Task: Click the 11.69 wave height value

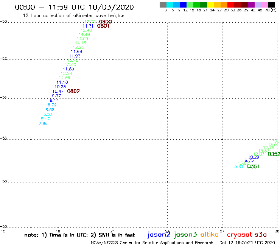Action: pos(76,51)
